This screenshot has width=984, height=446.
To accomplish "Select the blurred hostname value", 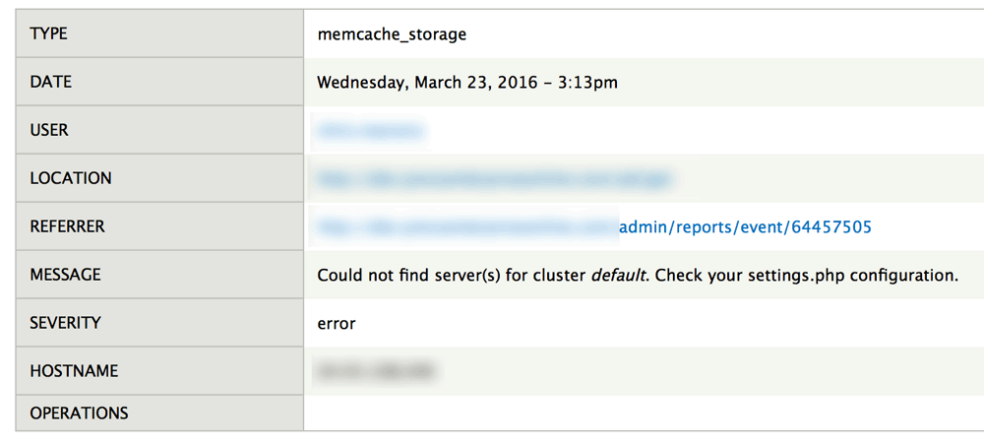I will [x=375, y=371].
